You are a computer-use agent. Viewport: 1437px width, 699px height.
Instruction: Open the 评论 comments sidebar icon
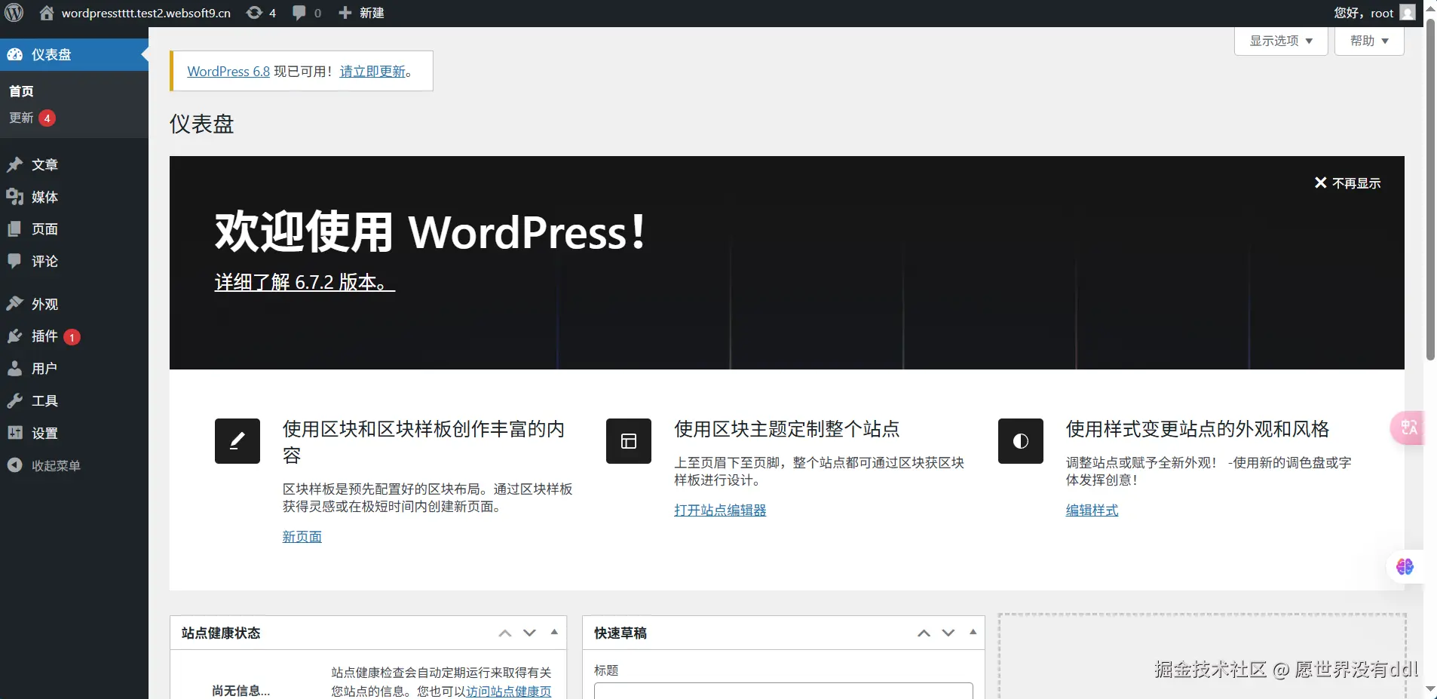pos(15,261)
